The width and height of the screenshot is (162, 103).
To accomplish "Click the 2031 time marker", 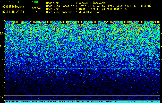I will [18, 22].
